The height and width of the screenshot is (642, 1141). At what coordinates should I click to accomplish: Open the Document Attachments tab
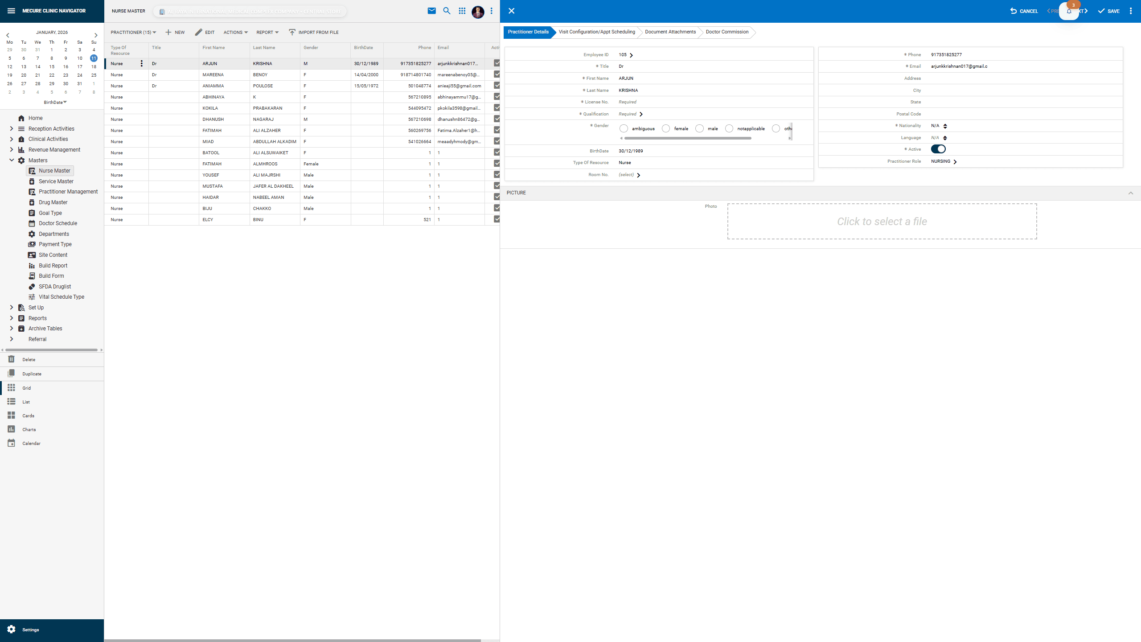pos(669,32)
